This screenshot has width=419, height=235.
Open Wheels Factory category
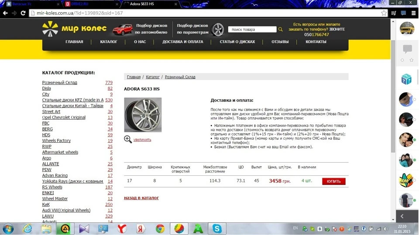[56, 141]
